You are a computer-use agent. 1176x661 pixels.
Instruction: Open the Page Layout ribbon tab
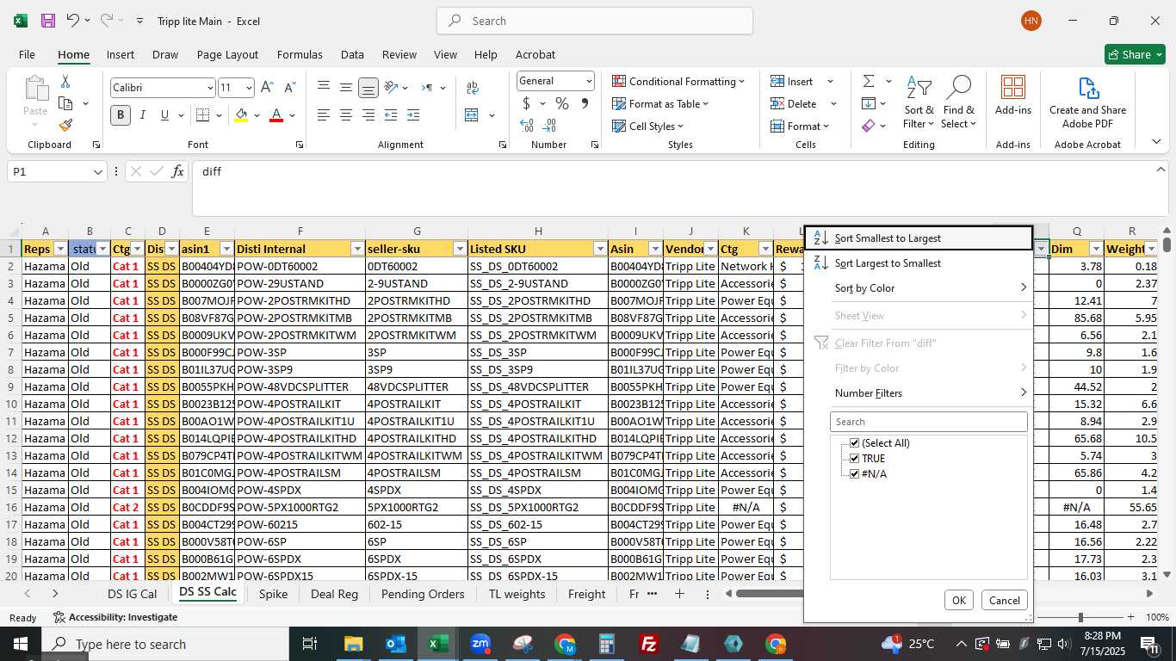tap(227, 54)
